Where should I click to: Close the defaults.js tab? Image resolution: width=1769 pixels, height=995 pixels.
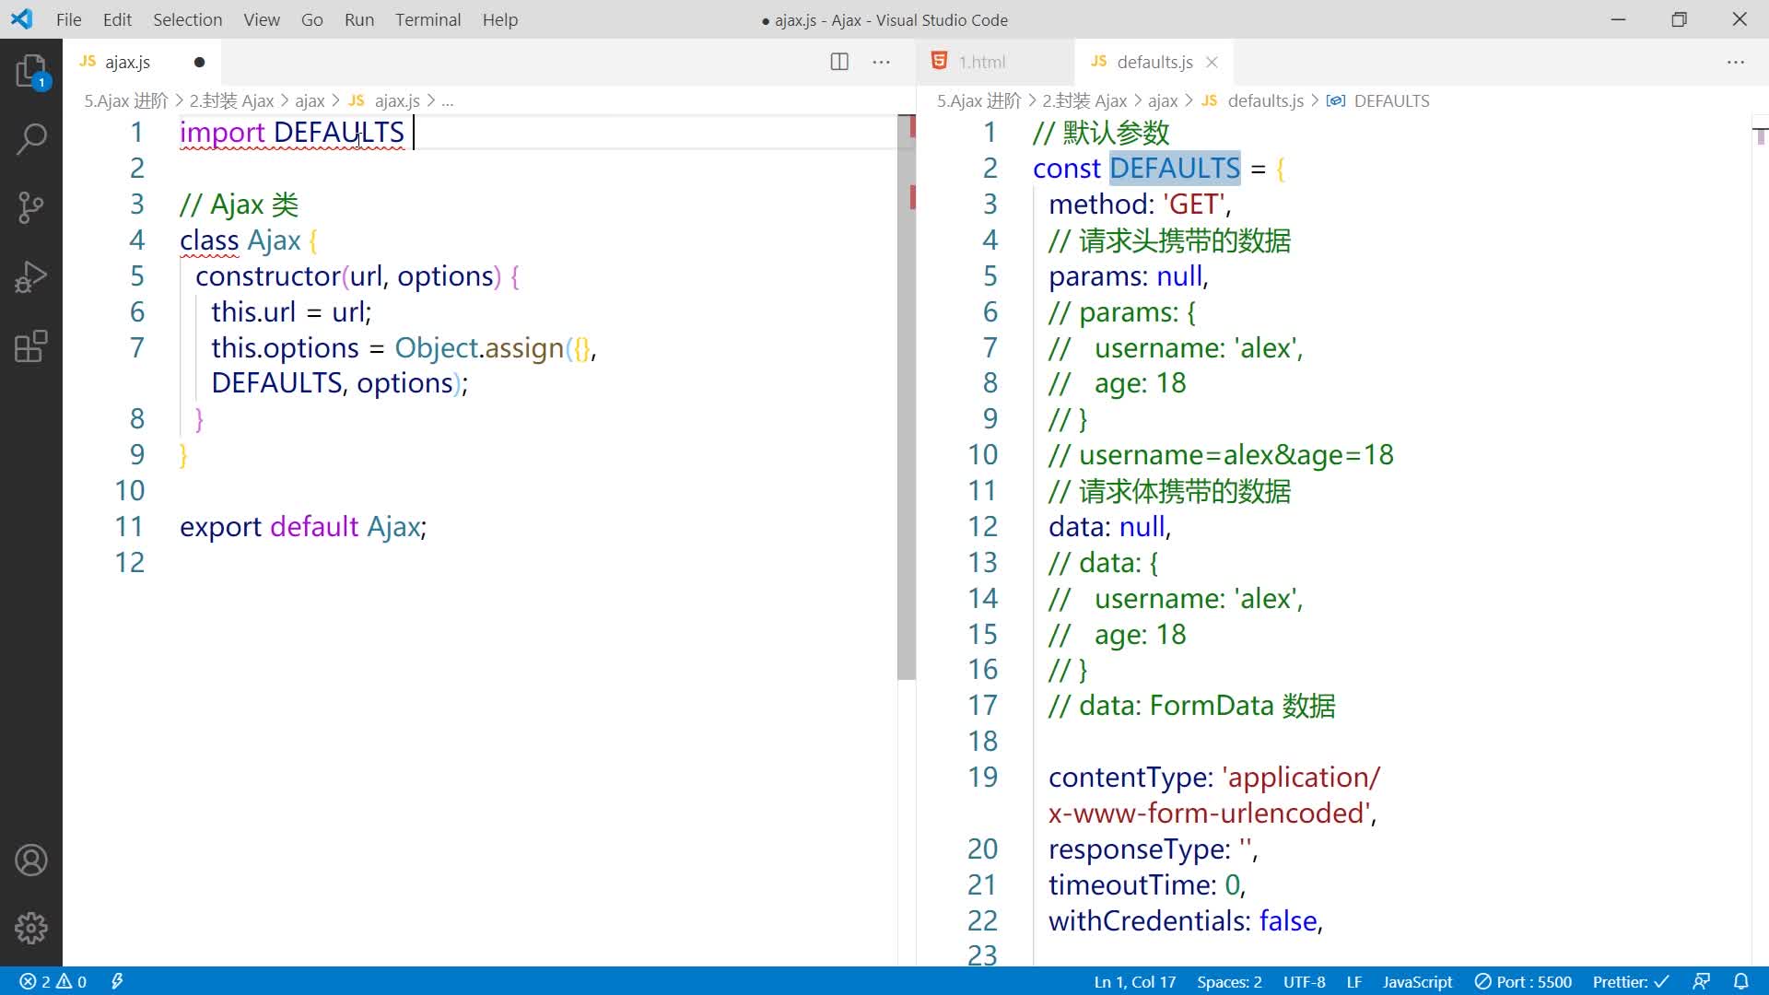1212,62
